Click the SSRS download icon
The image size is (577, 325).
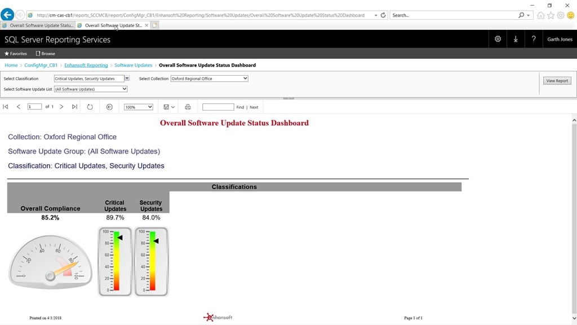516,39
